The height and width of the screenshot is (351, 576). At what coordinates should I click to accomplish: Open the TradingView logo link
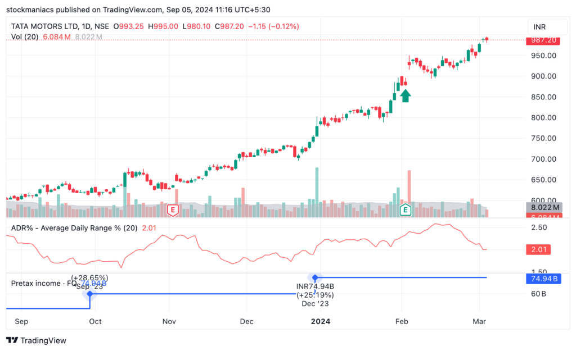pyautogui.click(x=36, y=340)
